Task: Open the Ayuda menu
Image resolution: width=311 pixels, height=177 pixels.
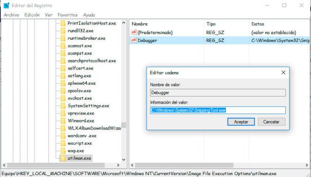Action: (89, 15)
